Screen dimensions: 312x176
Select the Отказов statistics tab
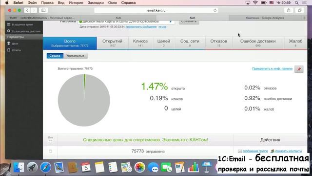click(x=219, y=43)
